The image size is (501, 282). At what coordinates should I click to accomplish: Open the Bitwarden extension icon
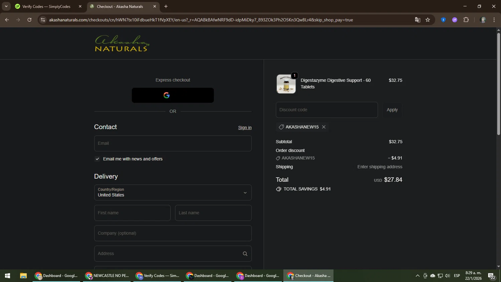click(443, 20)
